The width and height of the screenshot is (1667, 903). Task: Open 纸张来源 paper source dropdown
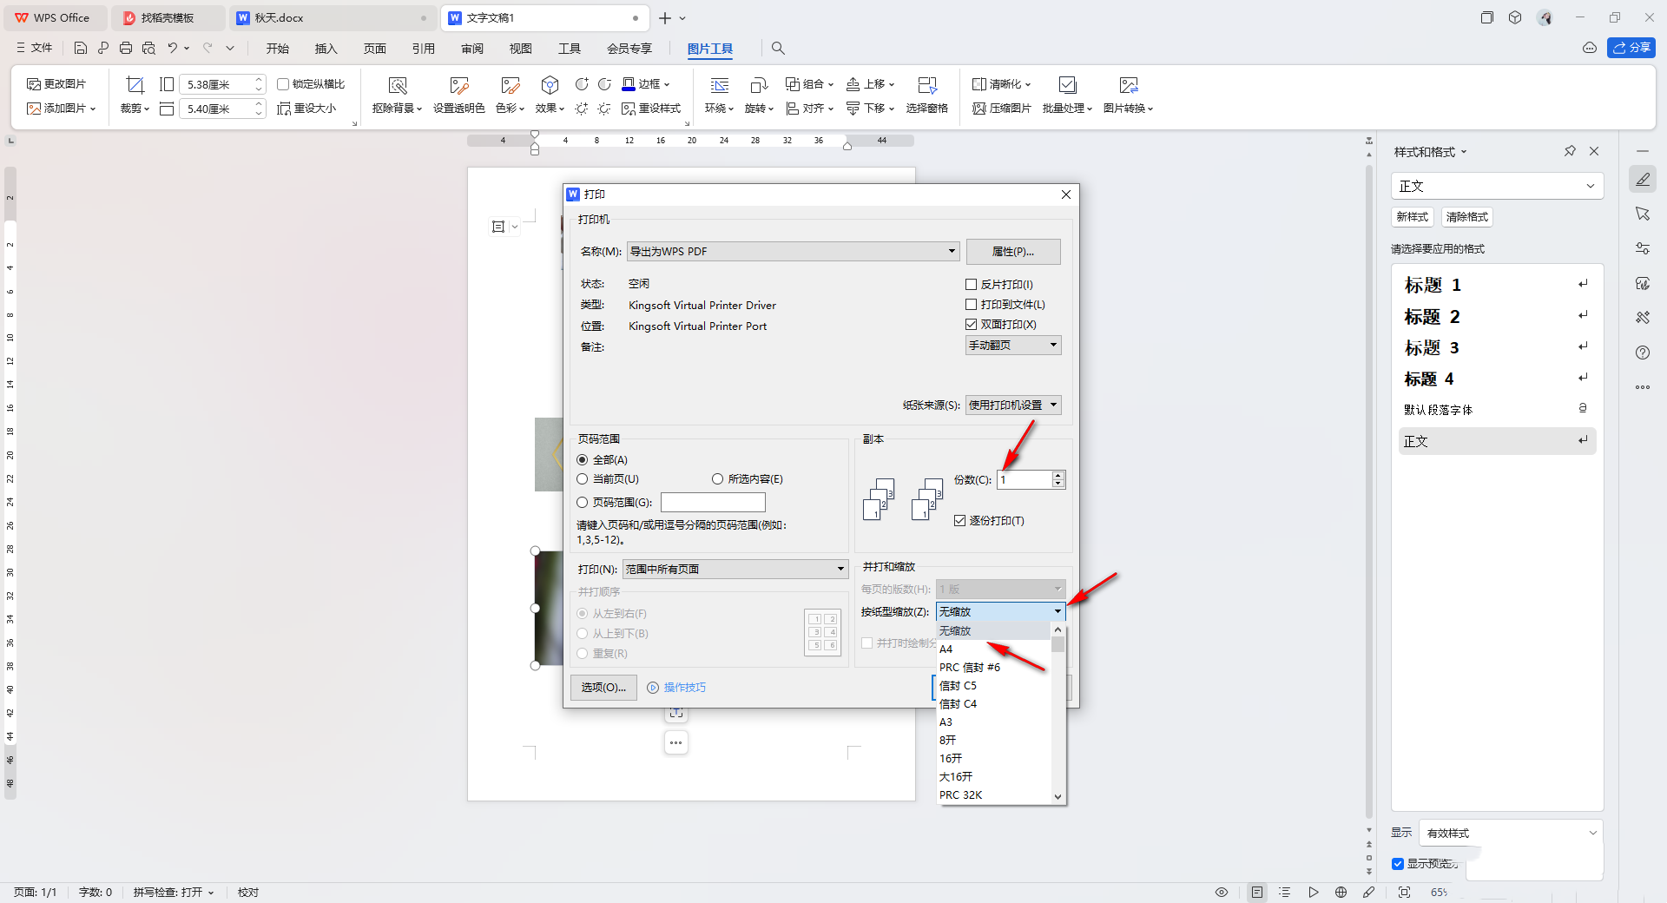click(x=1013, y=405)
